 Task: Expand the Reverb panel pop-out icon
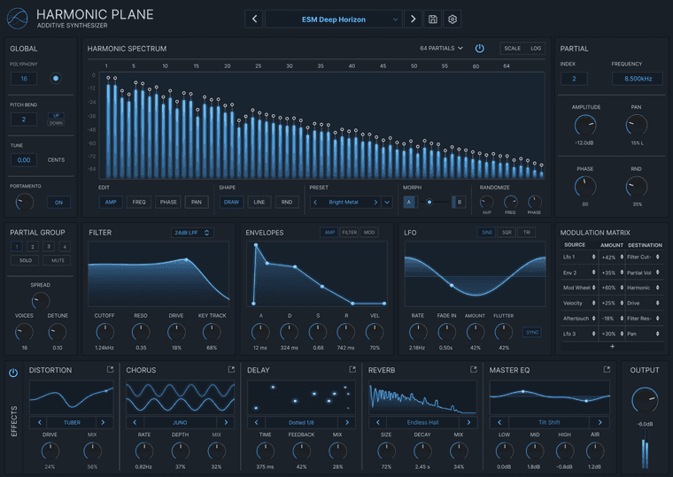tap(474, 369)
